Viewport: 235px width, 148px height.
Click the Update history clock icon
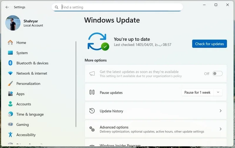tap(92, 111)
